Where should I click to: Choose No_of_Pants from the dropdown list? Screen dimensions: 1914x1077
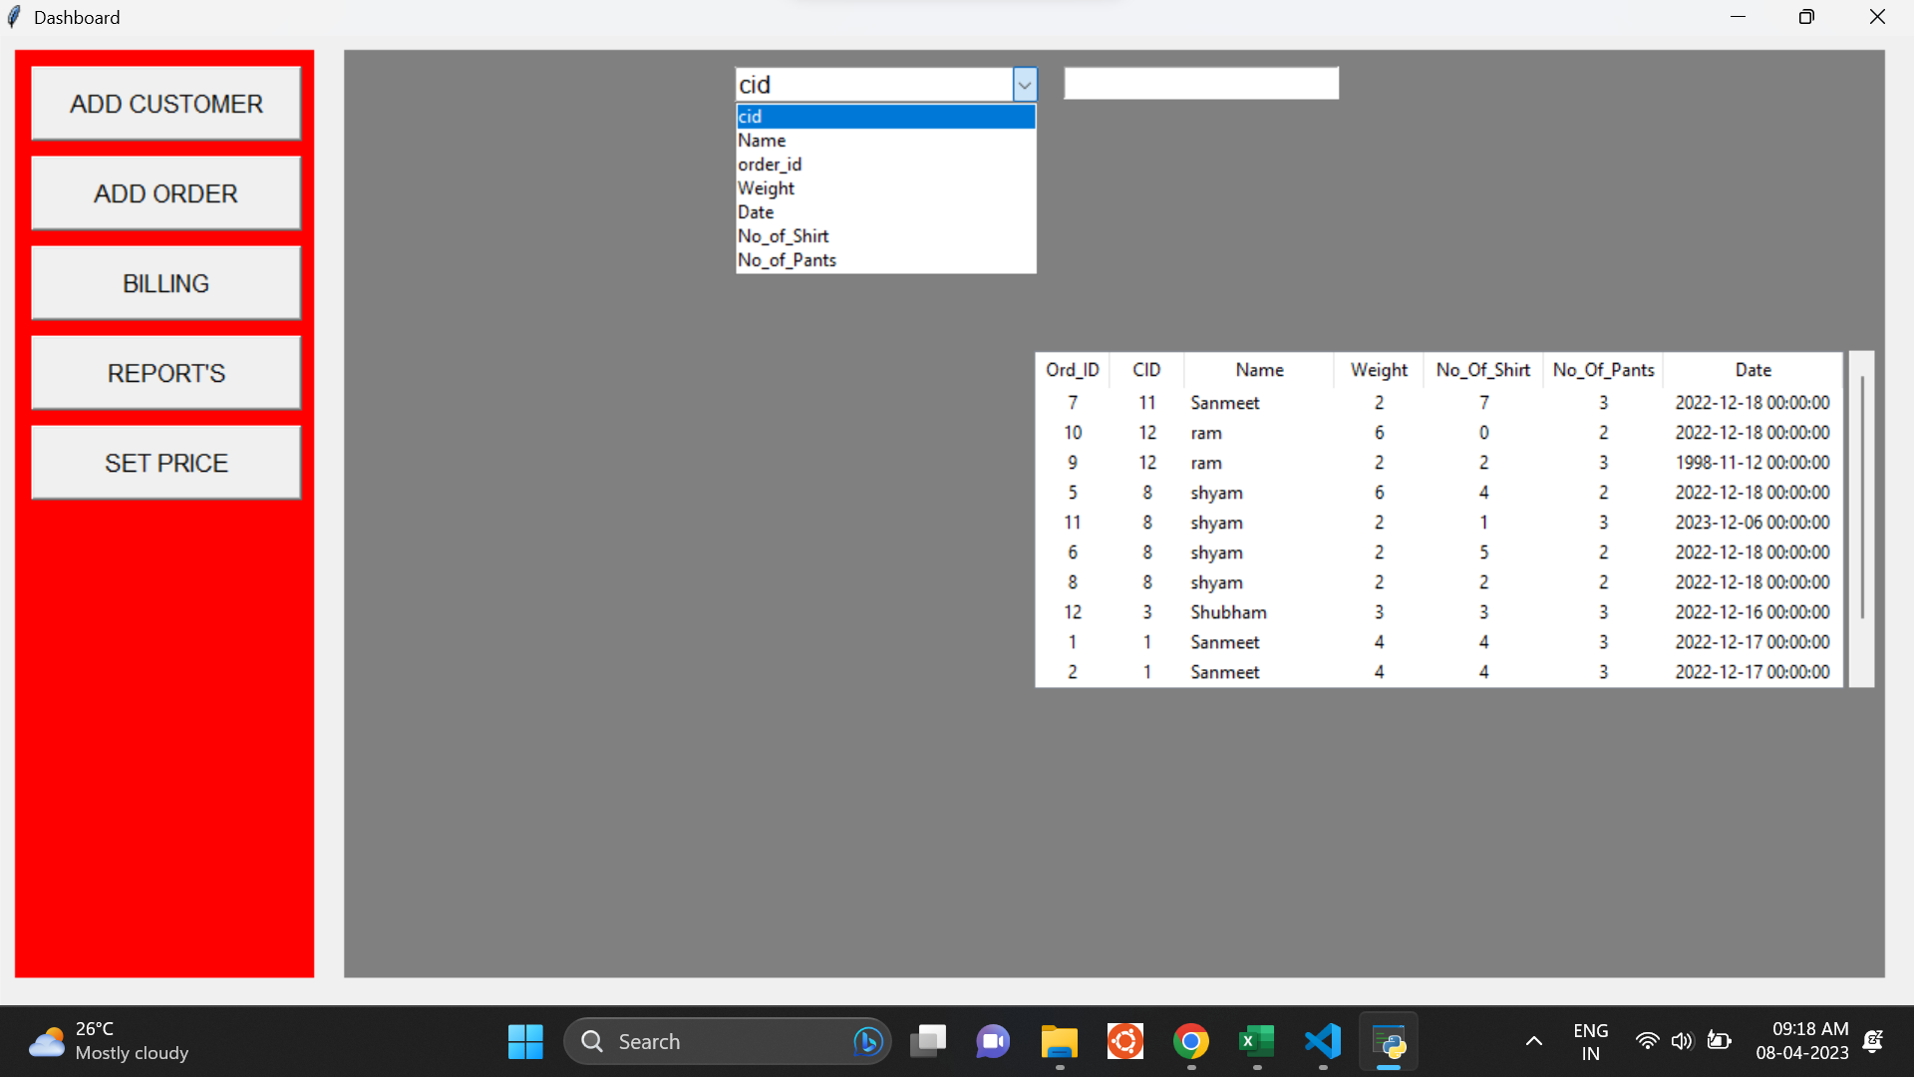pos(787,260)
